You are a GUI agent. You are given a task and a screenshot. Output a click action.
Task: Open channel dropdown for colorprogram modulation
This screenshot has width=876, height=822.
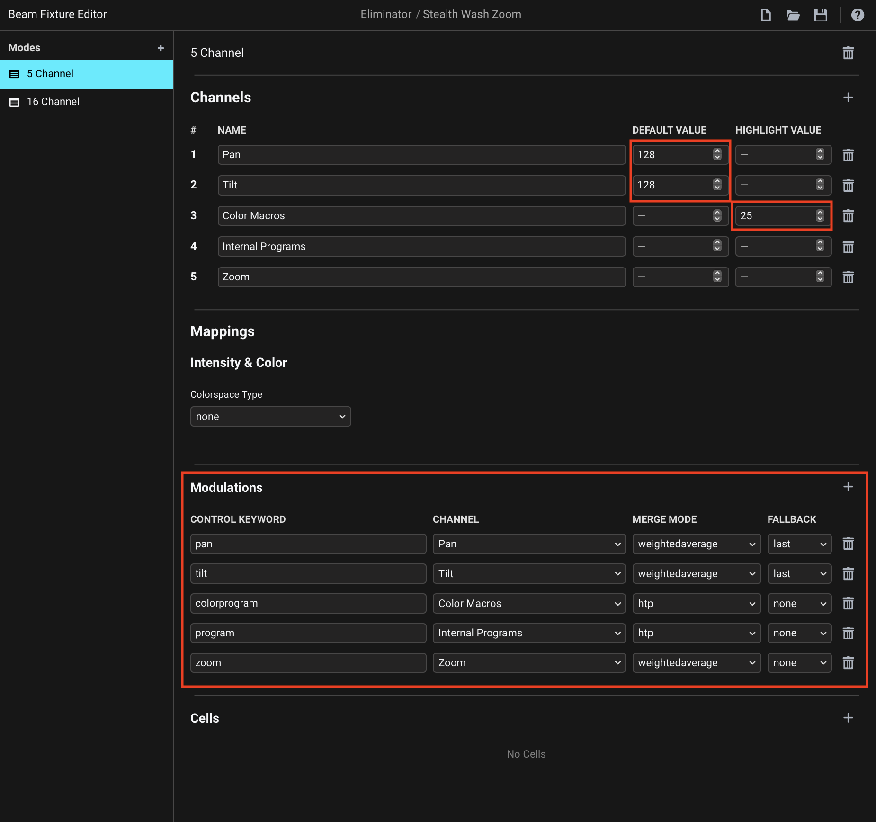(528, 604)
